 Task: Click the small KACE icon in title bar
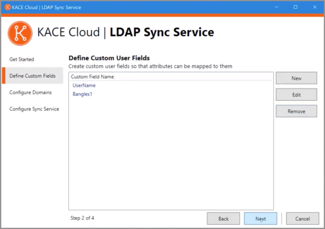tap(7, 7)
